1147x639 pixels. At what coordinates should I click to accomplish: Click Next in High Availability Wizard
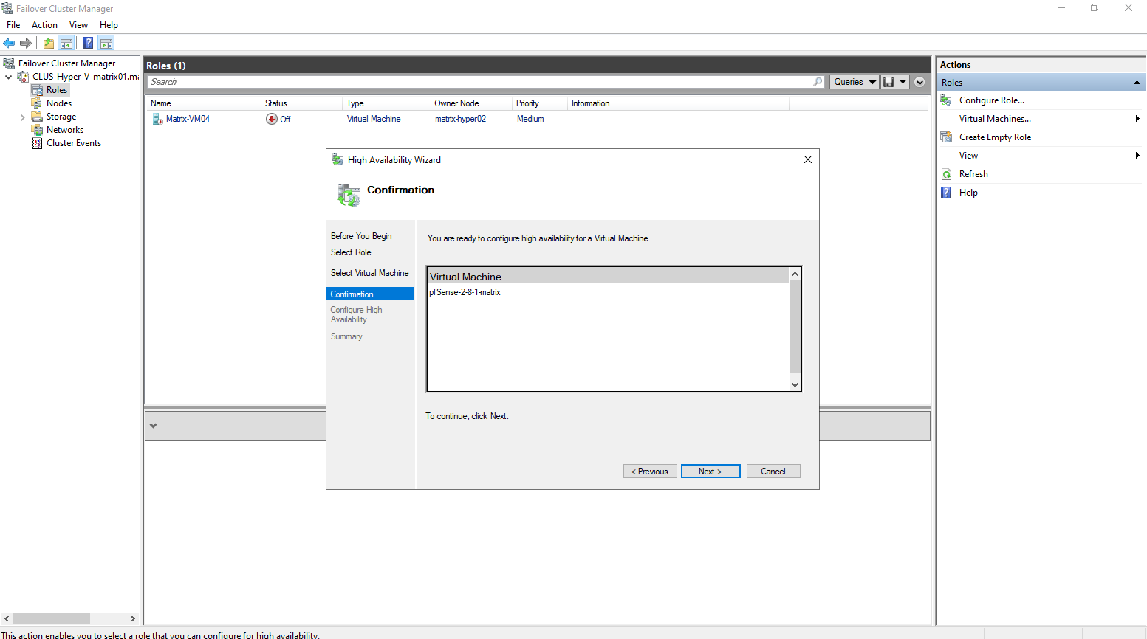tap(710, 472)
